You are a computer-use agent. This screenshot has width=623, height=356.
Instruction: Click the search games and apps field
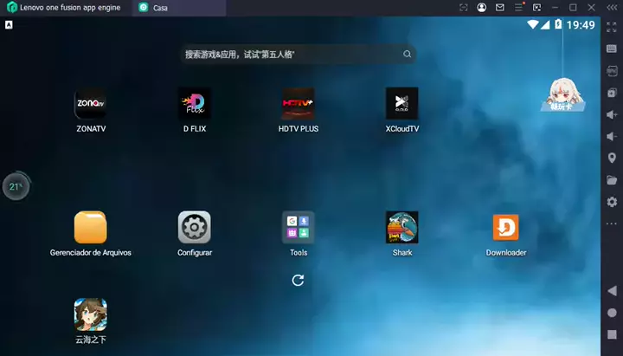286,54
